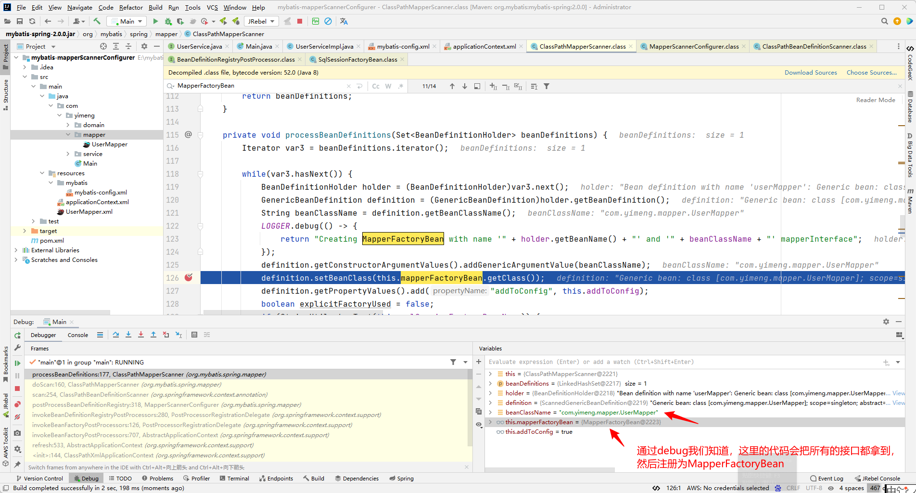Image resolution: width=916 pixels, height=493 pixels.
Task: Click View Breakpoints double red circle icon
Action: (x=17, y=404)
